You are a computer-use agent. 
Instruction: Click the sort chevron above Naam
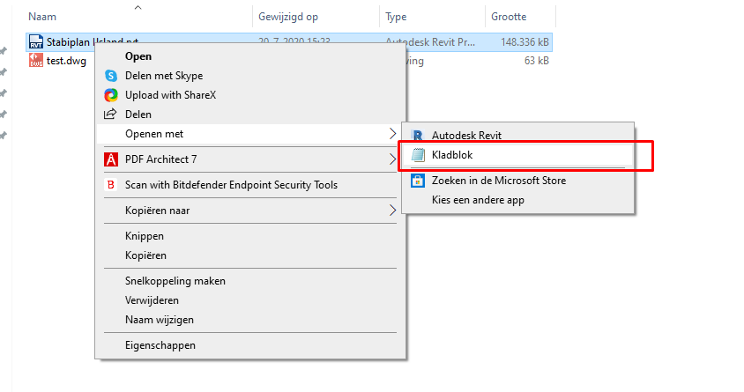(x=138, y=7)
